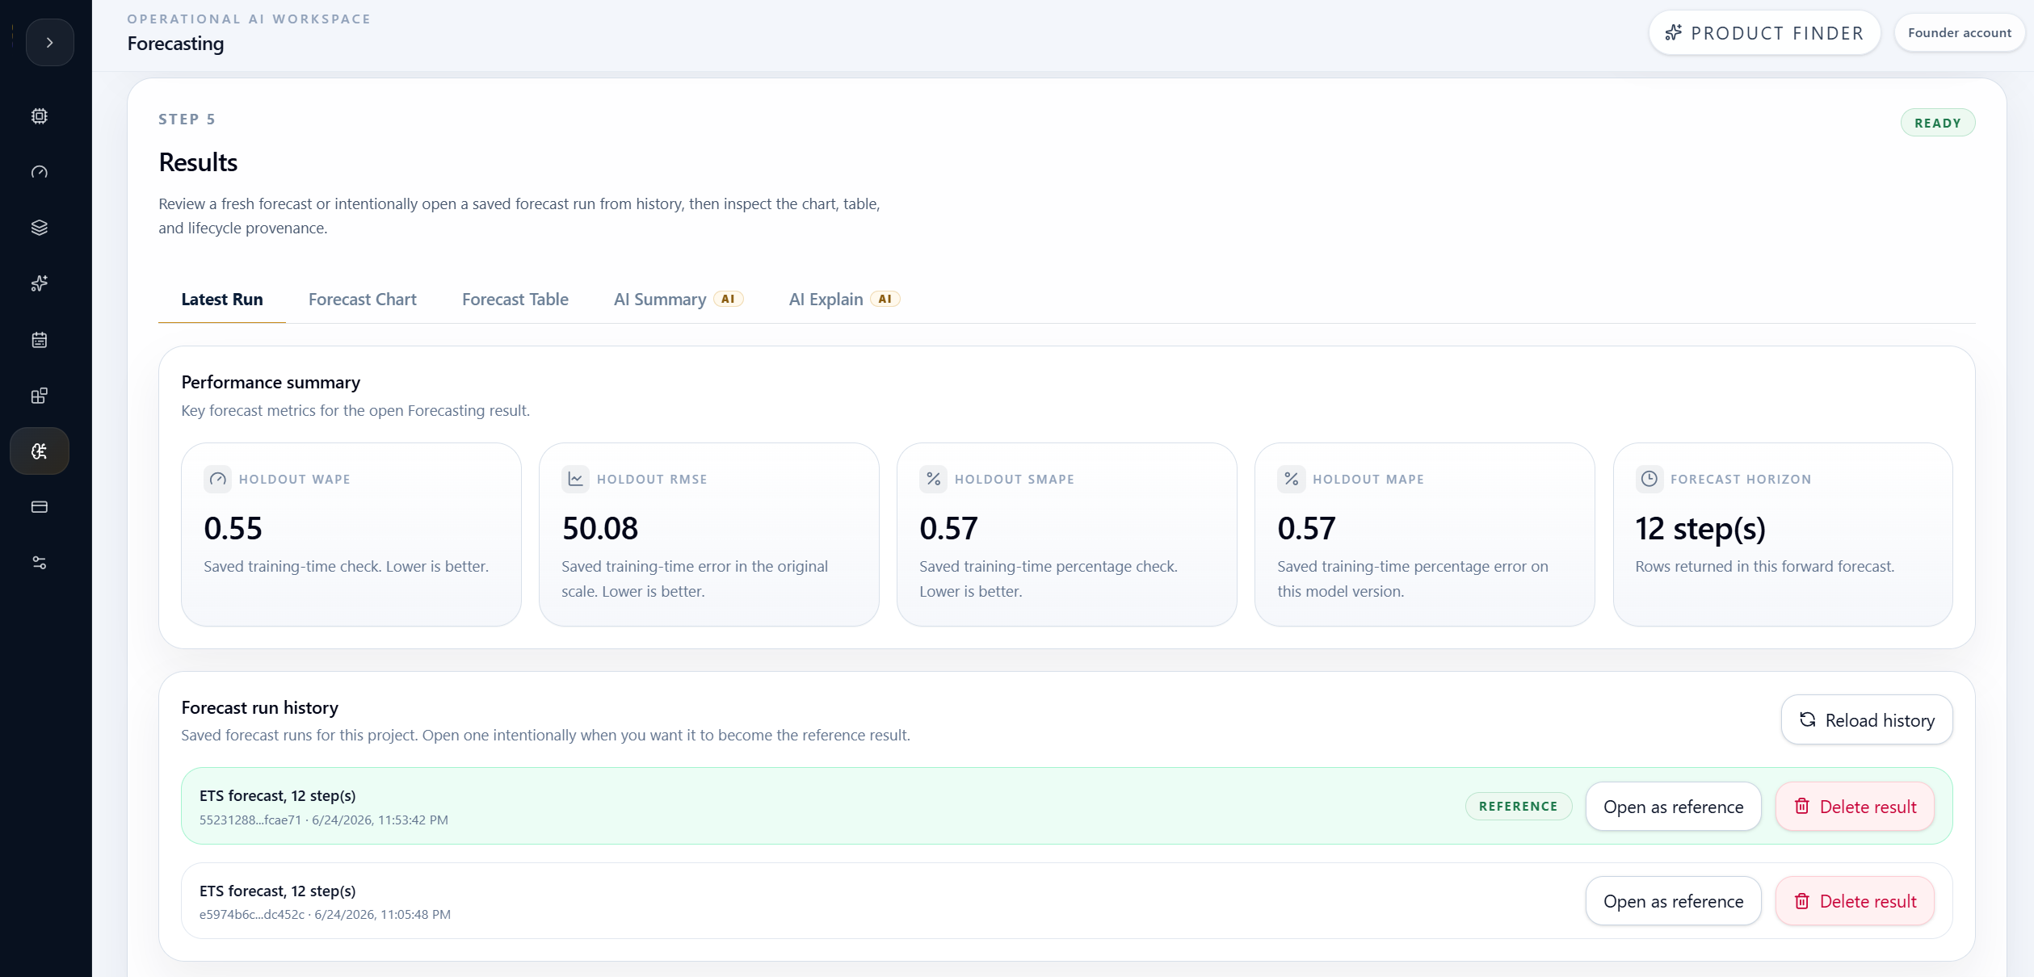Open the 11:53:42 PM run as reference
The image size is (2034, 977).
(x=1673, y=807)
